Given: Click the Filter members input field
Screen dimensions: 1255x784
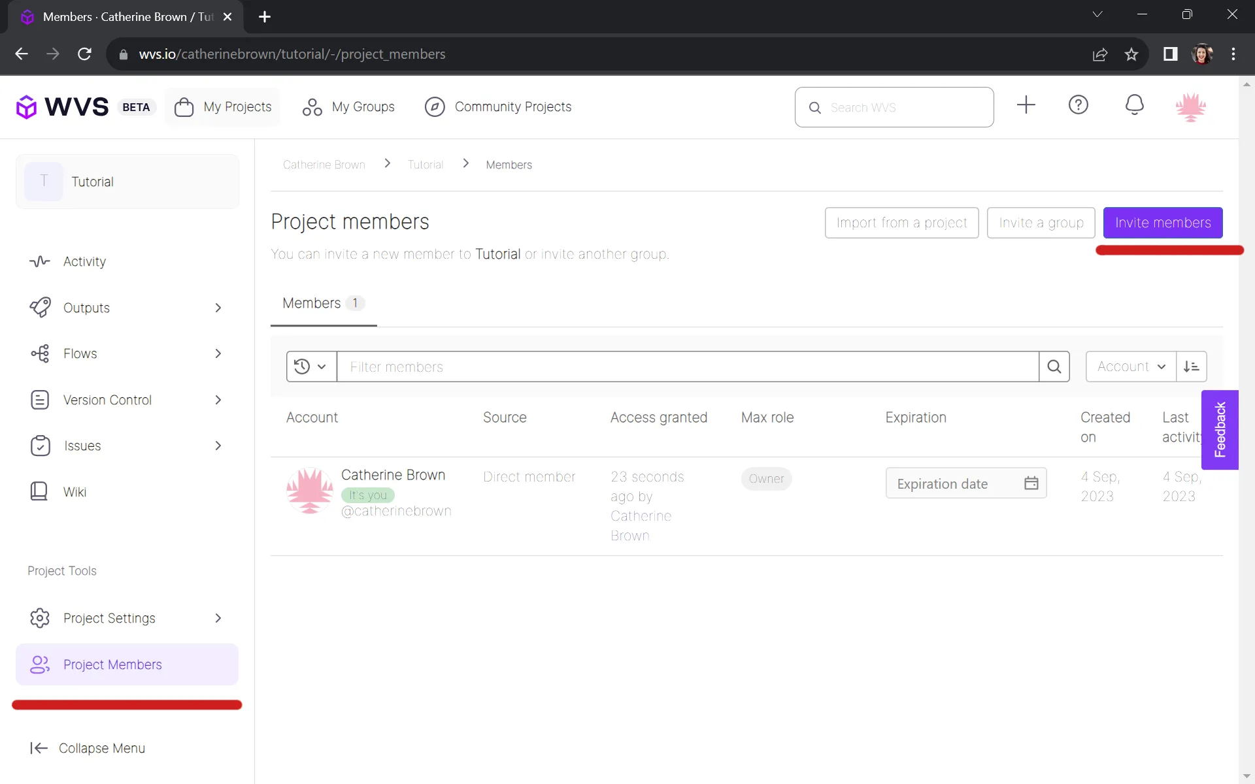Looking at the screenshot, I should (686, 367).
